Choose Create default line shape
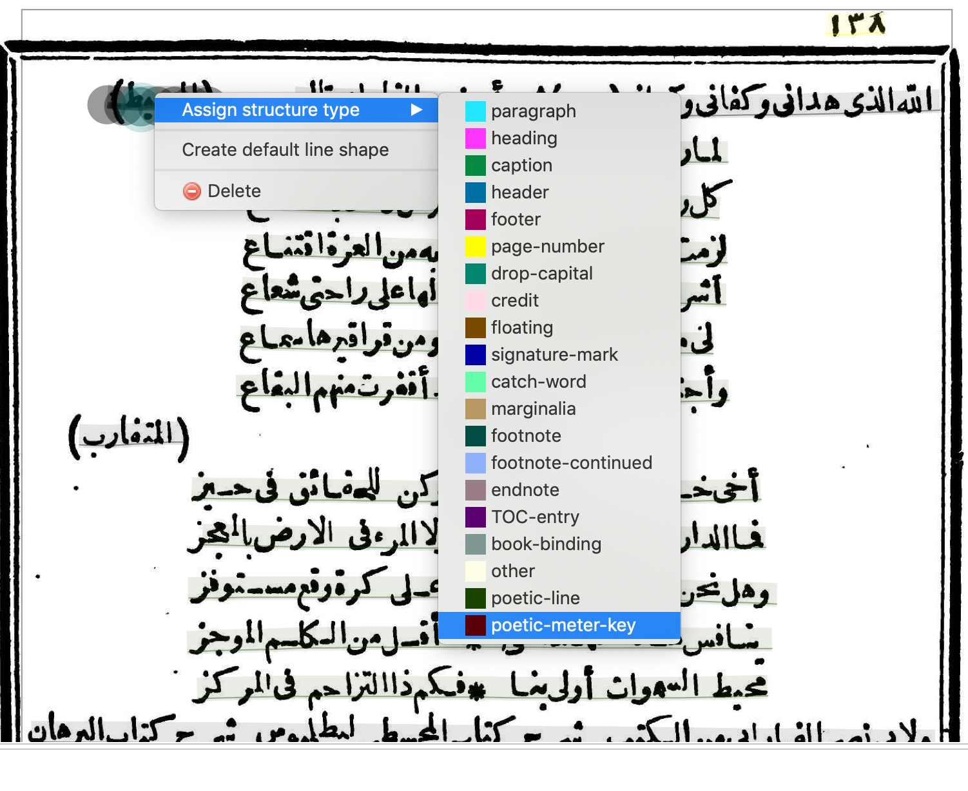The width and height of the screenshot is (968, 791). pos(296,150)
